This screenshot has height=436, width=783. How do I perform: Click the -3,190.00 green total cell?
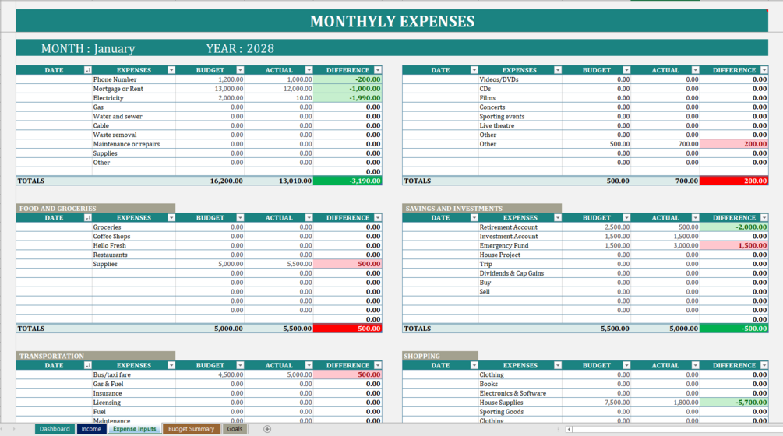tap(347, 181)
